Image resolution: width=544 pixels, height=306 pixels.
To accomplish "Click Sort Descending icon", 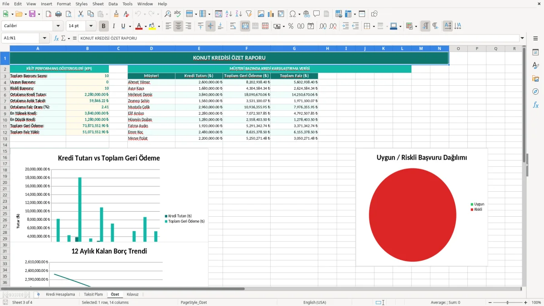I will point(238,14).
